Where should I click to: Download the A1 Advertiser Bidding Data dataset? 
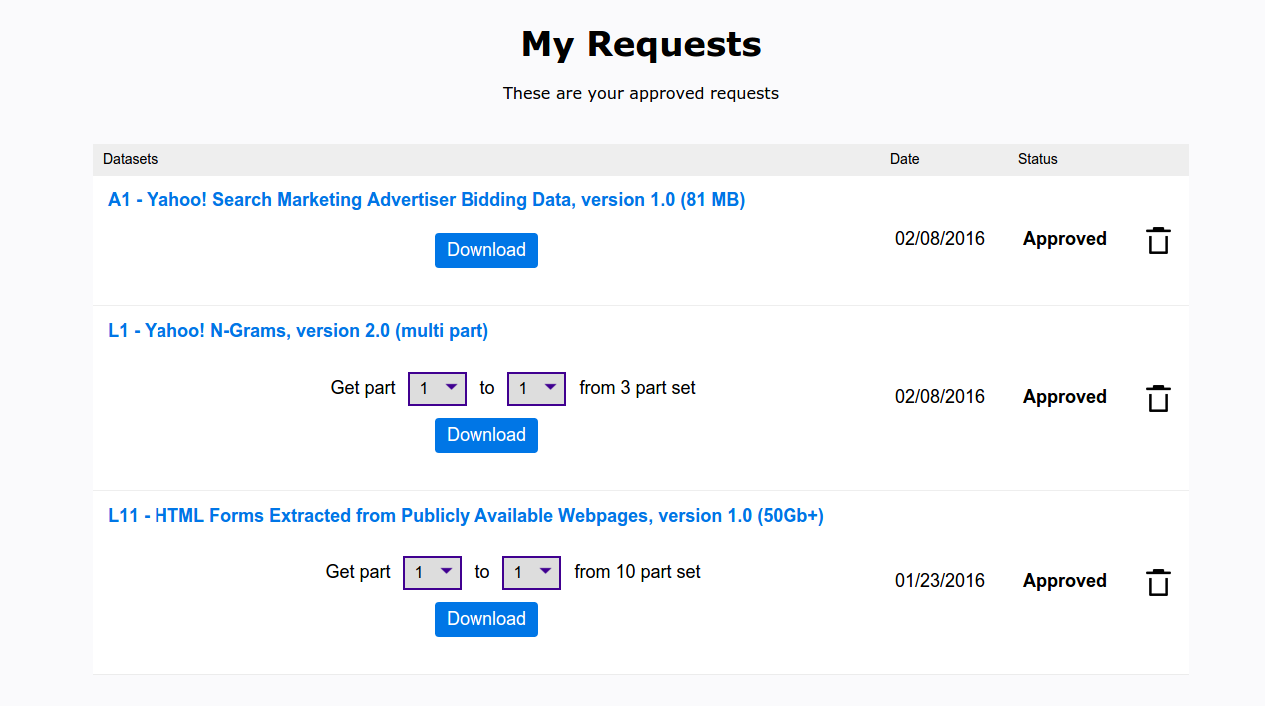(486, 250)
